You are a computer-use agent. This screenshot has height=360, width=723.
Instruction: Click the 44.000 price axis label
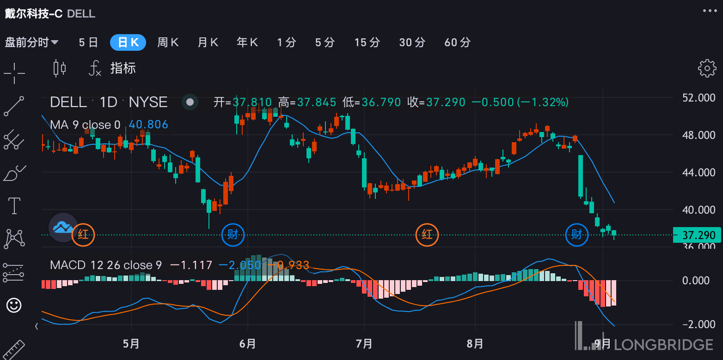(x=698, y=173)
